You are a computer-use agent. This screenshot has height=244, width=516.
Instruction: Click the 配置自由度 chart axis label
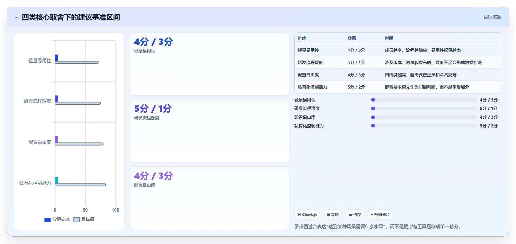coord(40,142)
